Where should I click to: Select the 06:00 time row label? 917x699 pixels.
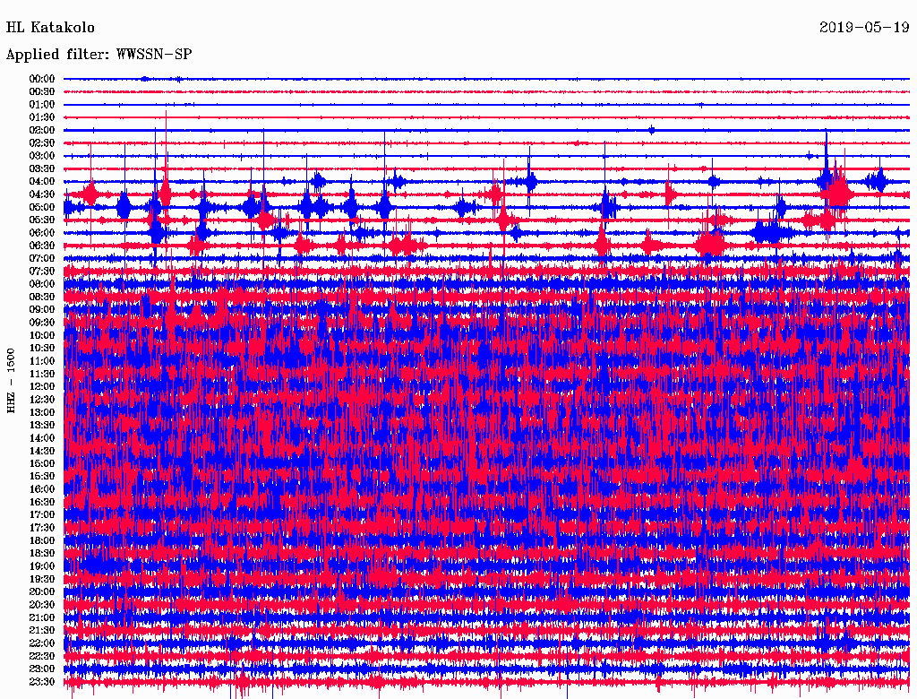[x=42, y=233]
